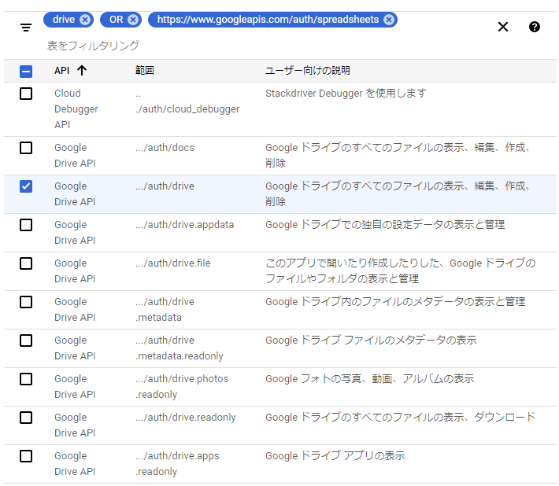Check the .../auth/drive.metadata scope checkbox
This screenshot has width=559, height=486.
point(26,302)
